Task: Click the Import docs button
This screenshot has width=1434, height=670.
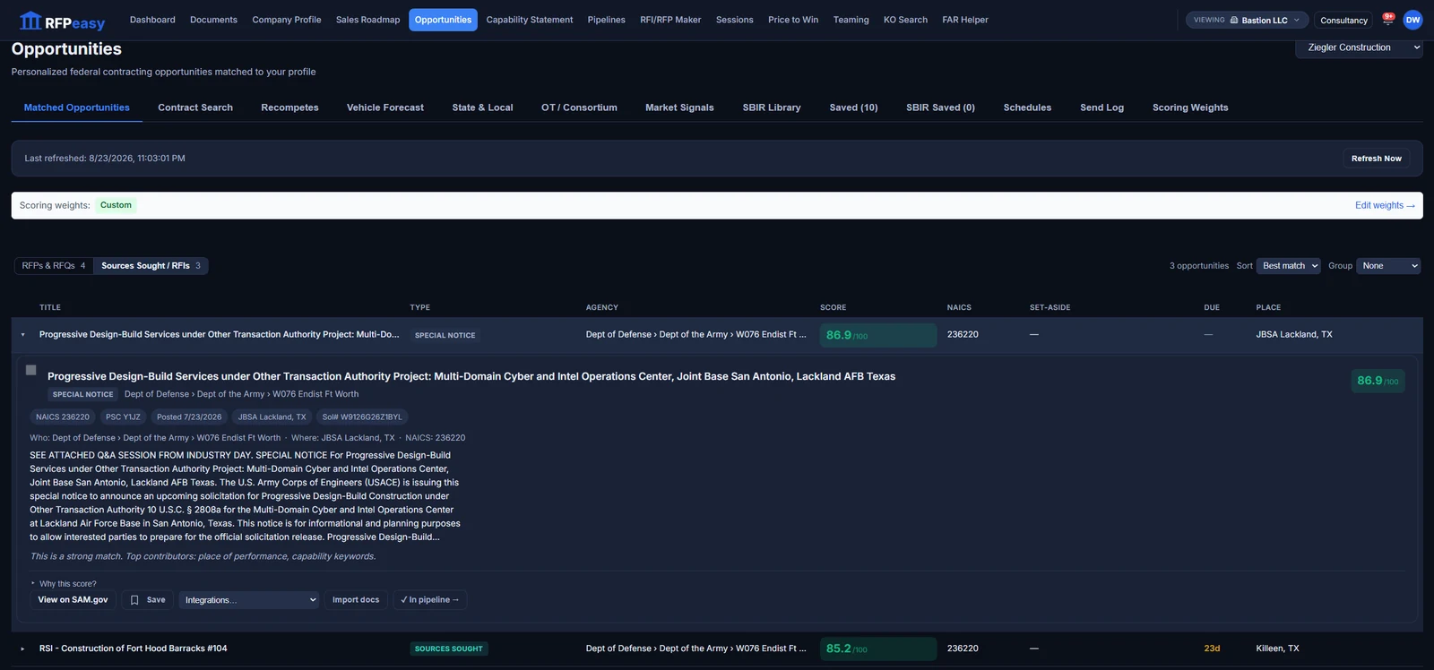Action: tap(356, 600)
